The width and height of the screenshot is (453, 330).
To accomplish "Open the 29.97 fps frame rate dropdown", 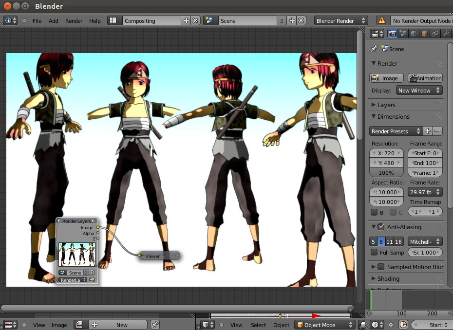I will pos(425,192).
